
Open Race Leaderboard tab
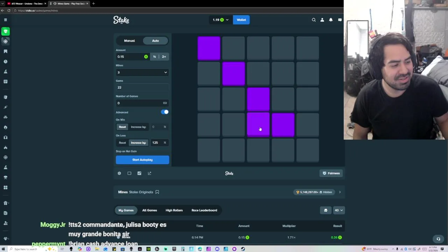pyautogui.click(x=204, y=210)
